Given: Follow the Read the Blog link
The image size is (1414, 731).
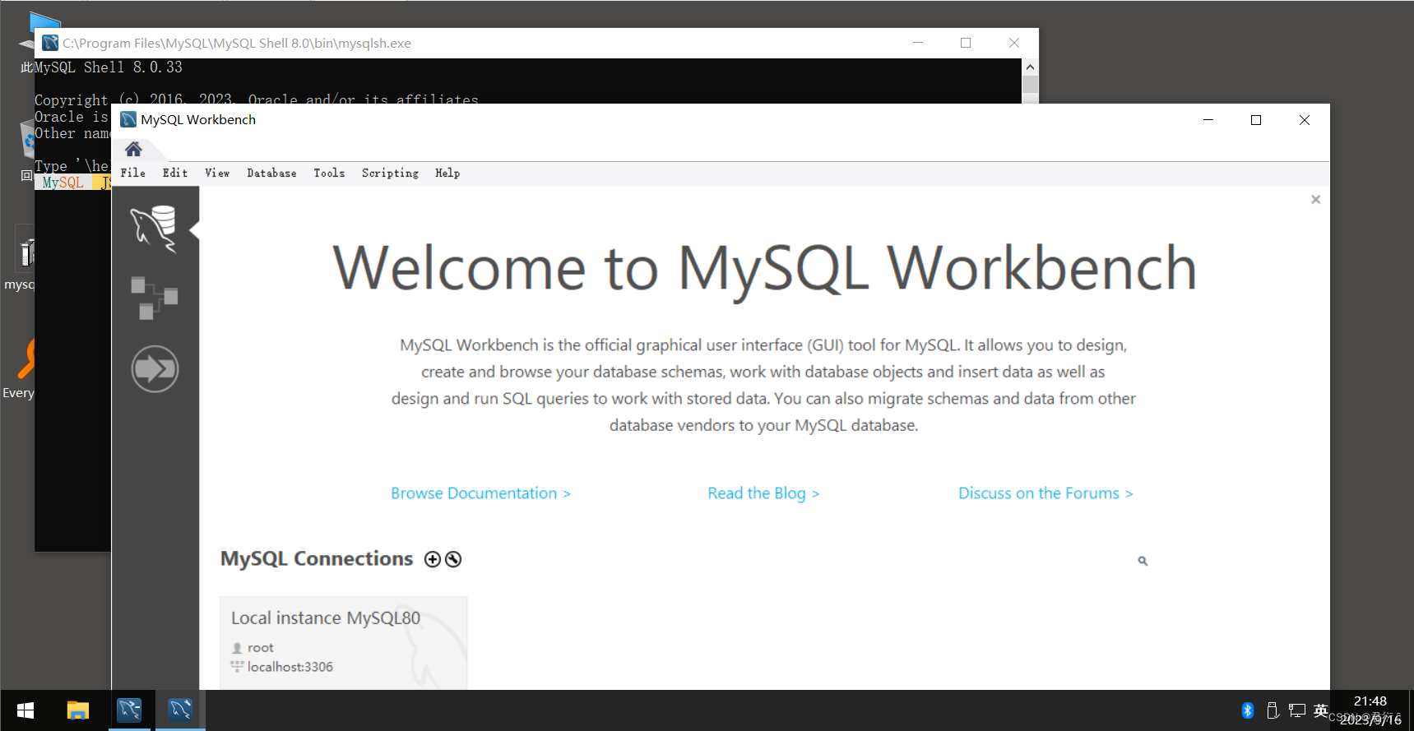Looking at the screenshot, I should [763, 493].
